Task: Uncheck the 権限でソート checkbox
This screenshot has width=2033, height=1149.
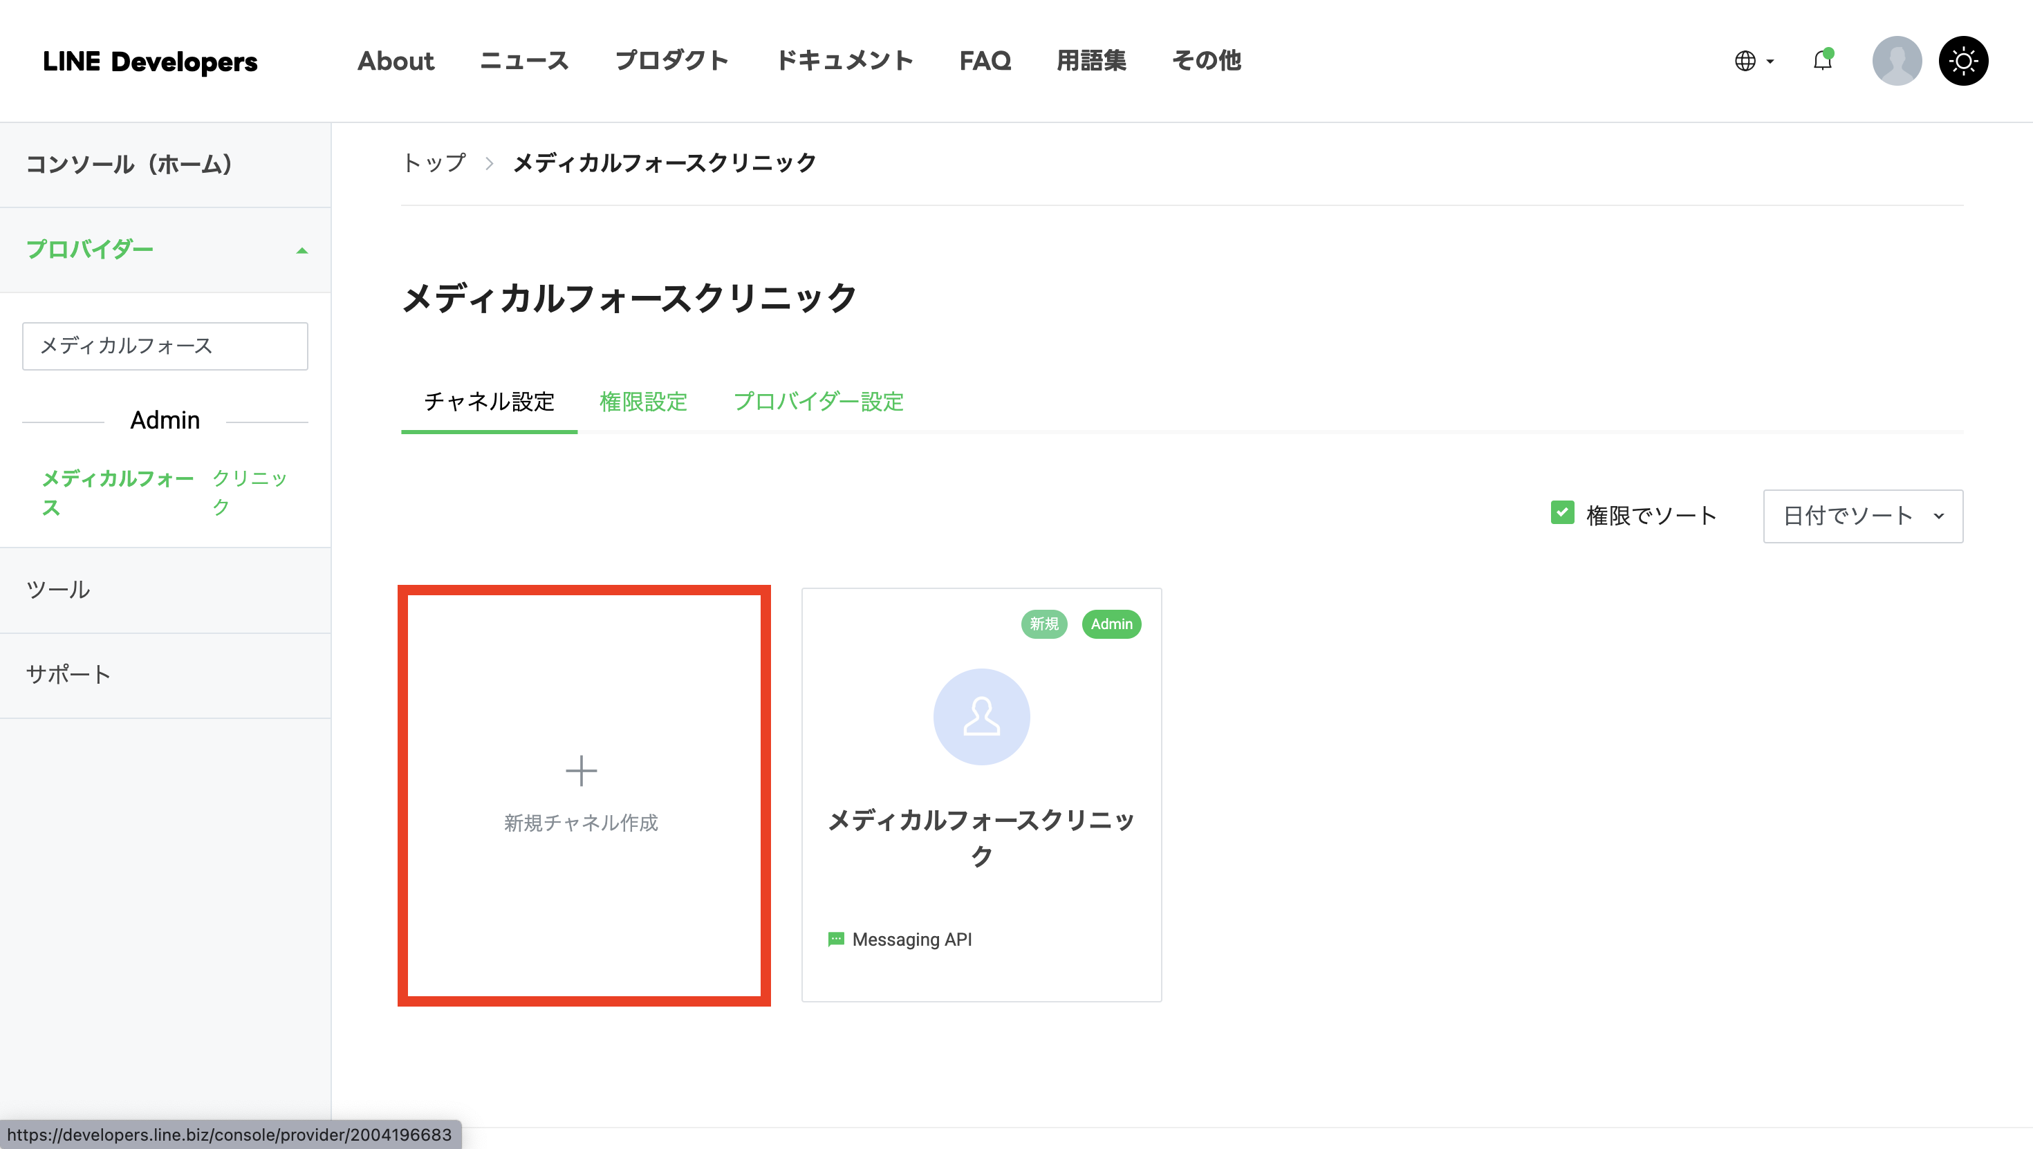Action: click(1562, 514)
